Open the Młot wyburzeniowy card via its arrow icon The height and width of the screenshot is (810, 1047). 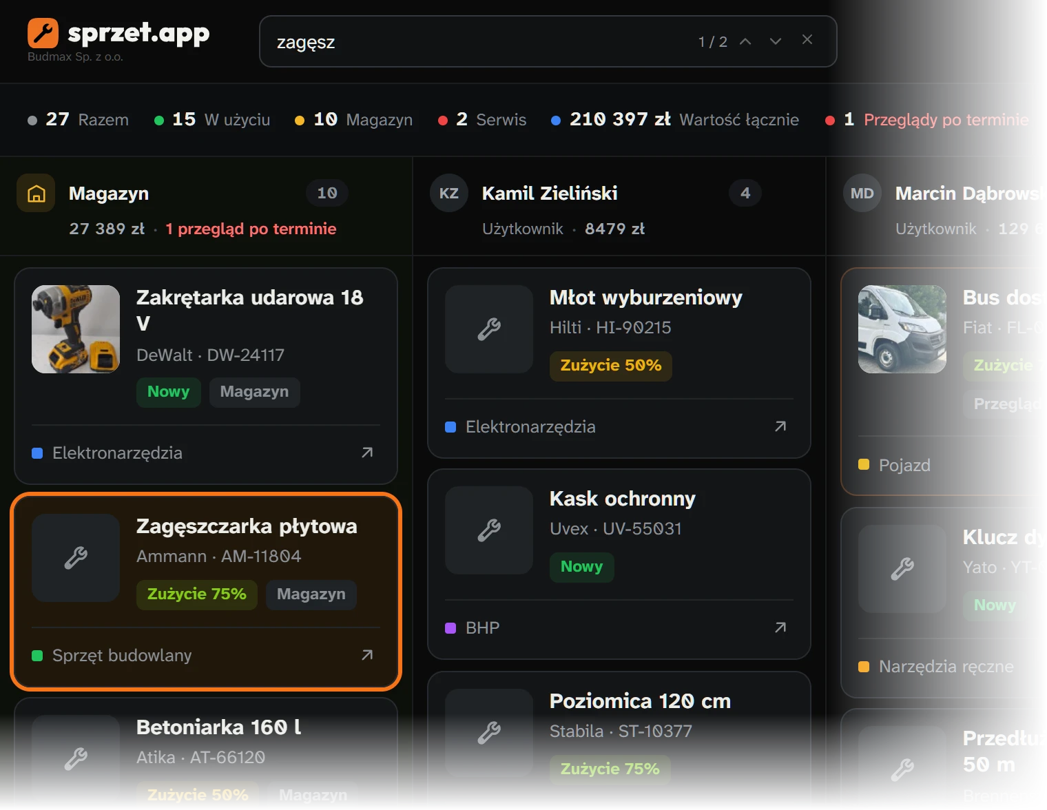780,426
